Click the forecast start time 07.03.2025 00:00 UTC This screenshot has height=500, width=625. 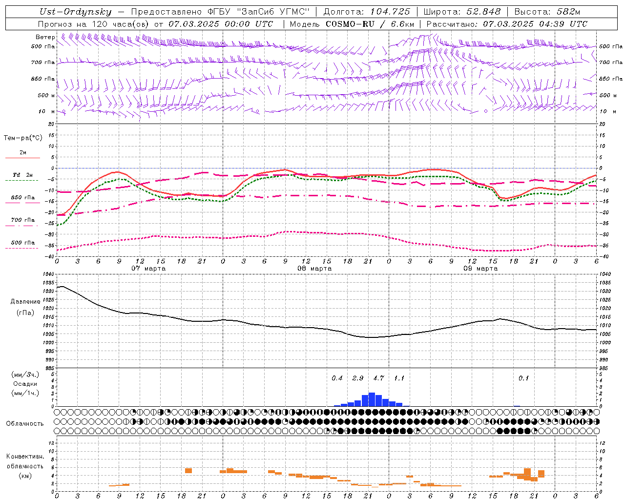pyautogui.click(x=221, y=23)
